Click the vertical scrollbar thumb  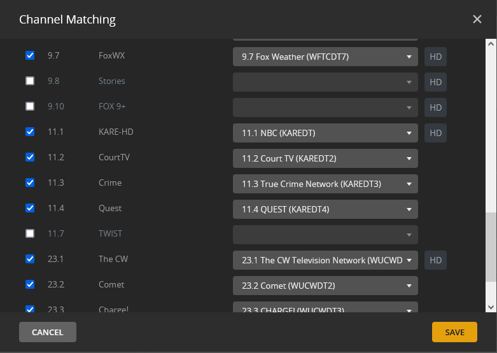[x=491, y=258]
